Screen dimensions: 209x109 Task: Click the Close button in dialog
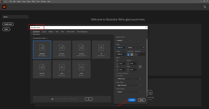point(142,100)
